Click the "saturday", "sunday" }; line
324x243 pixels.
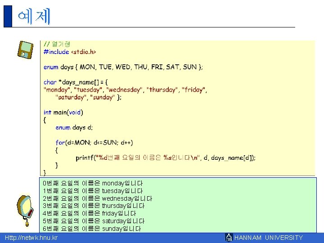tap(88, 97)
